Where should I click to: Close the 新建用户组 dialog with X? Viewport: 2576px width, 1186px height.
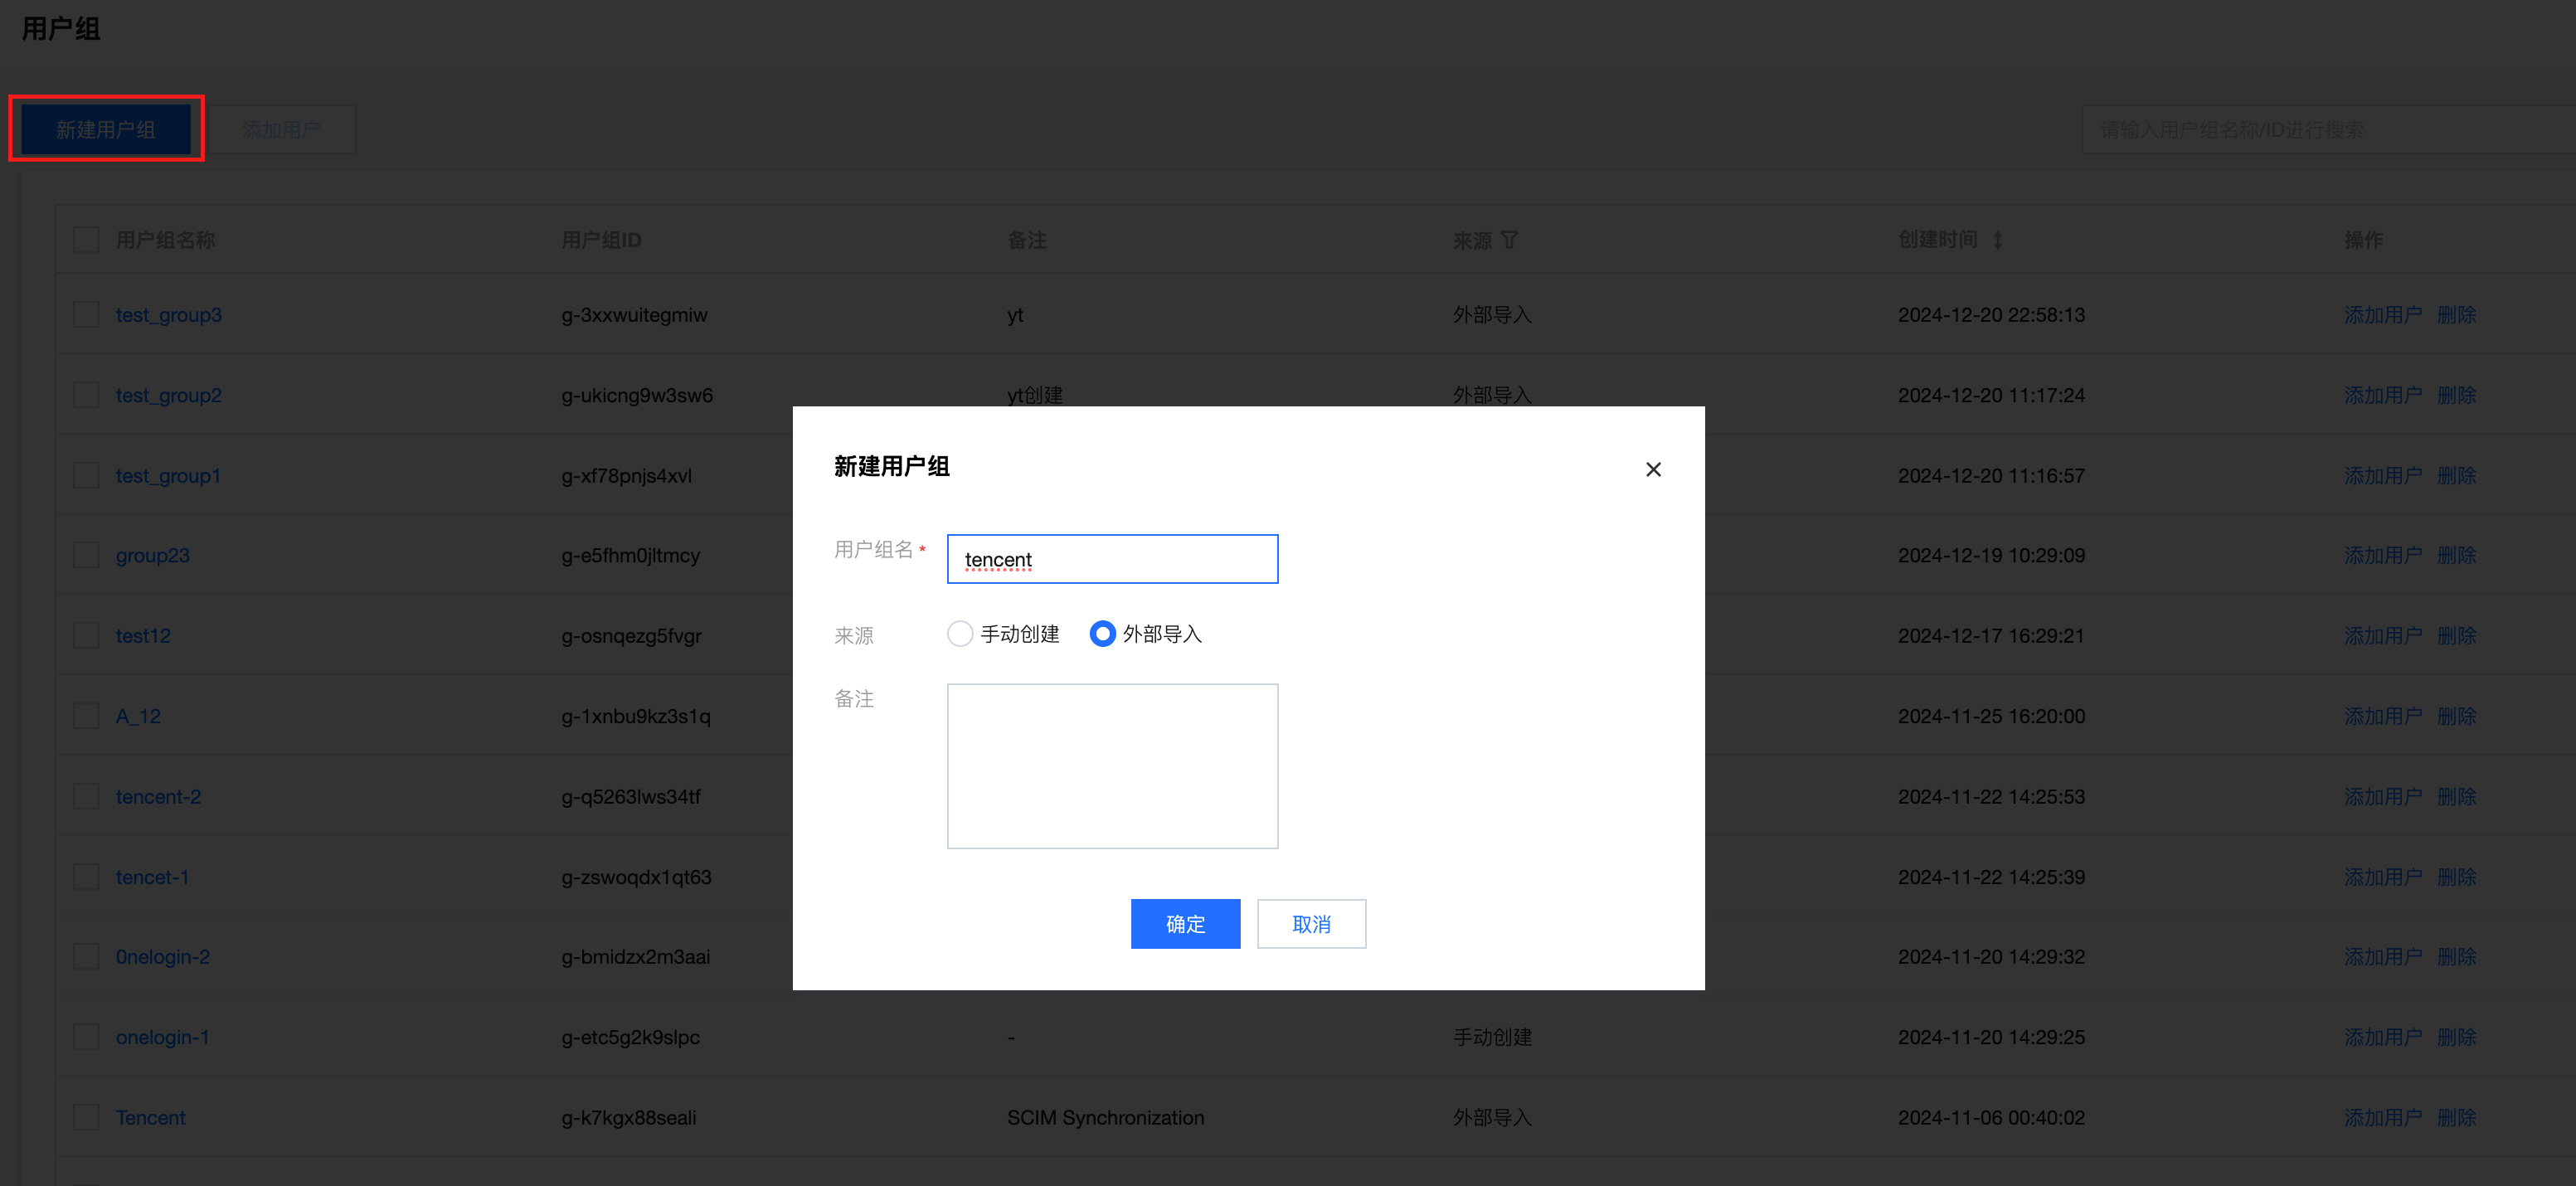click(x=1653, y=469)
